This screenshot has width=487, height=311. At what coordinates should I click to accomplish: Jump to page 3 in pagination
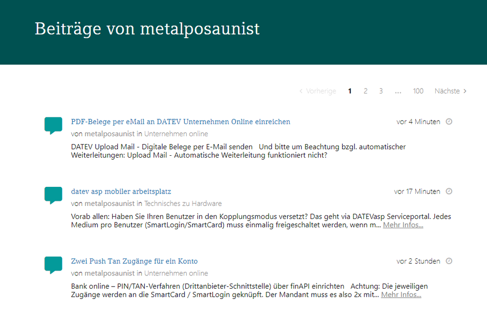click(x=381, y=91)
